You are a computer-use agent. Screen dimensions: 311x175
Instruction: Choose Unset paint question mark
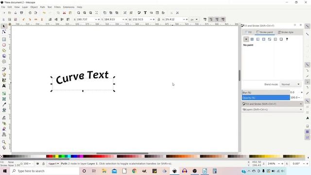[287, 39]
